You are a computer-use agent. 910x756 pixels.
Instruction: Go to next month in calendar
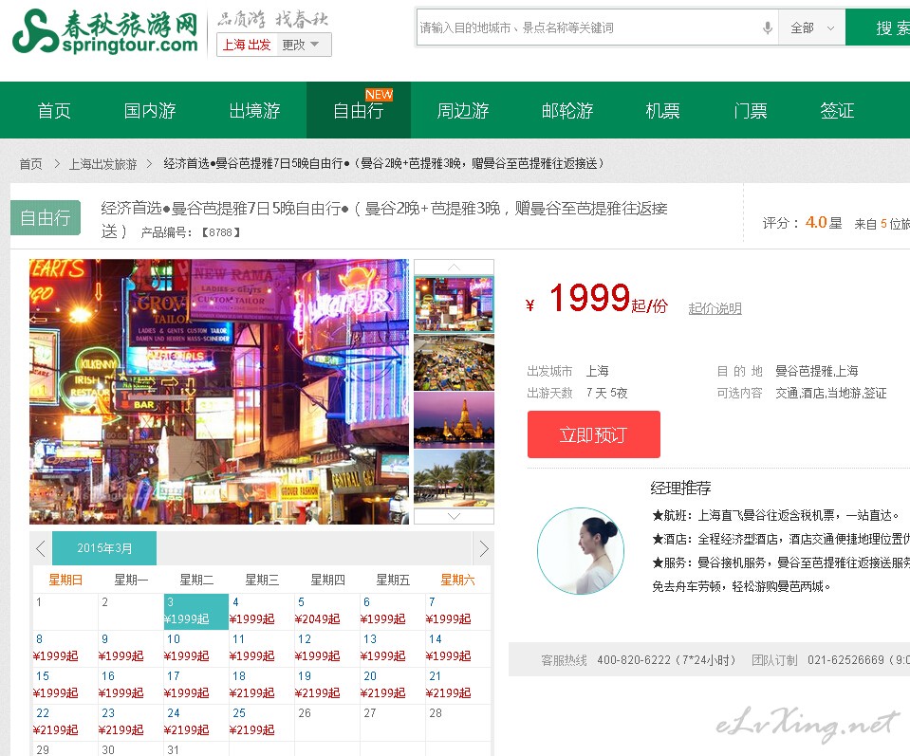click(x=483, y=548)
